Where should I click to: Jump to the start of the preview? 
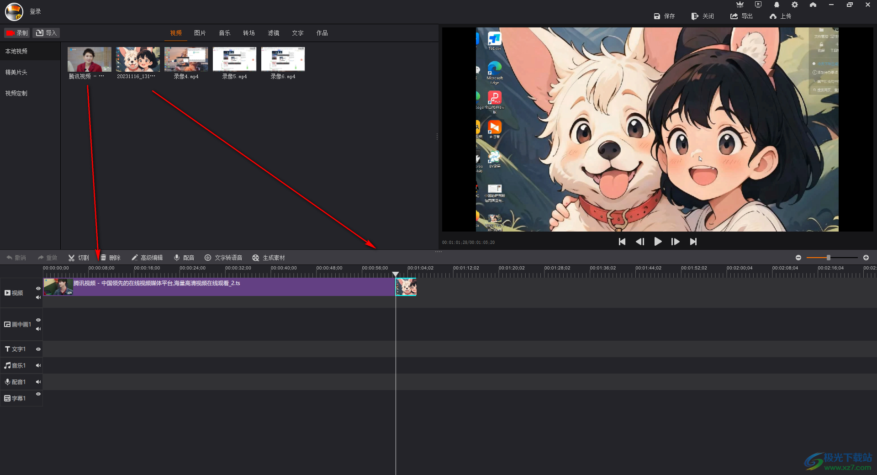[x=622, y=242]
